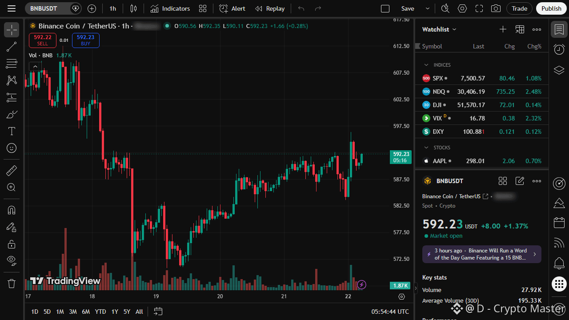Create an Alert
Screen dimensions: 569x320
click(x=232, y=8)
